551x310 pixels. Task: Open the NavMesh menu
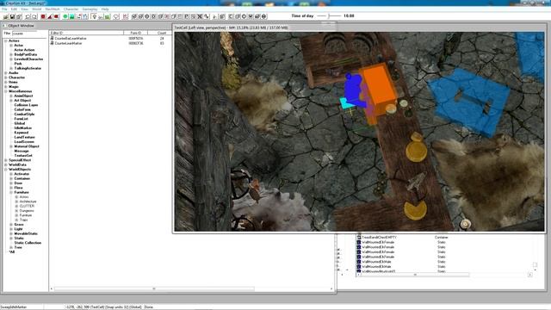53,9
